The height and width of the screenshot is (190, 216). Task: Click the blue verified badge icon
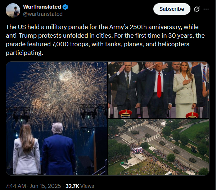(65, 7)
